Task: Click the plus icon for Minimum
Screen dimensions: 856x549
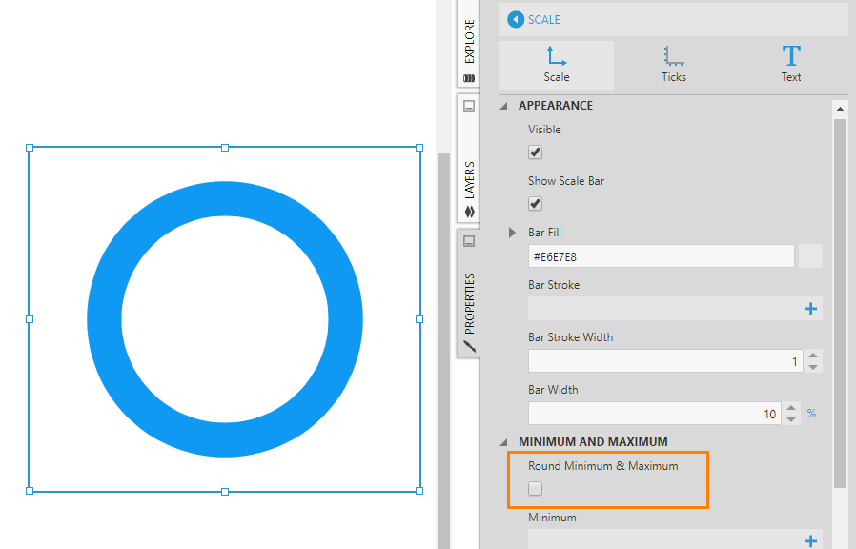Action: tap(811, 540)
